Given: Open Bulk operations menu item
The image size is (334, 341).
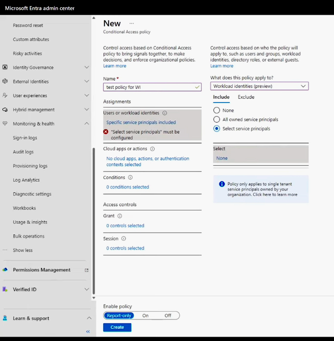Looking at the screenshot, I should pos(28,236).
